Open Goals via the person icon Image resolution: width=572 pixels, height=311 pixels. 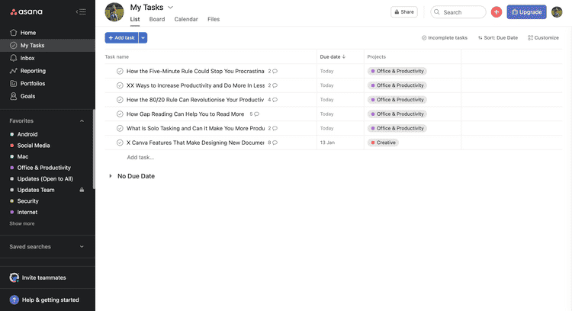(x=13, y=97)
